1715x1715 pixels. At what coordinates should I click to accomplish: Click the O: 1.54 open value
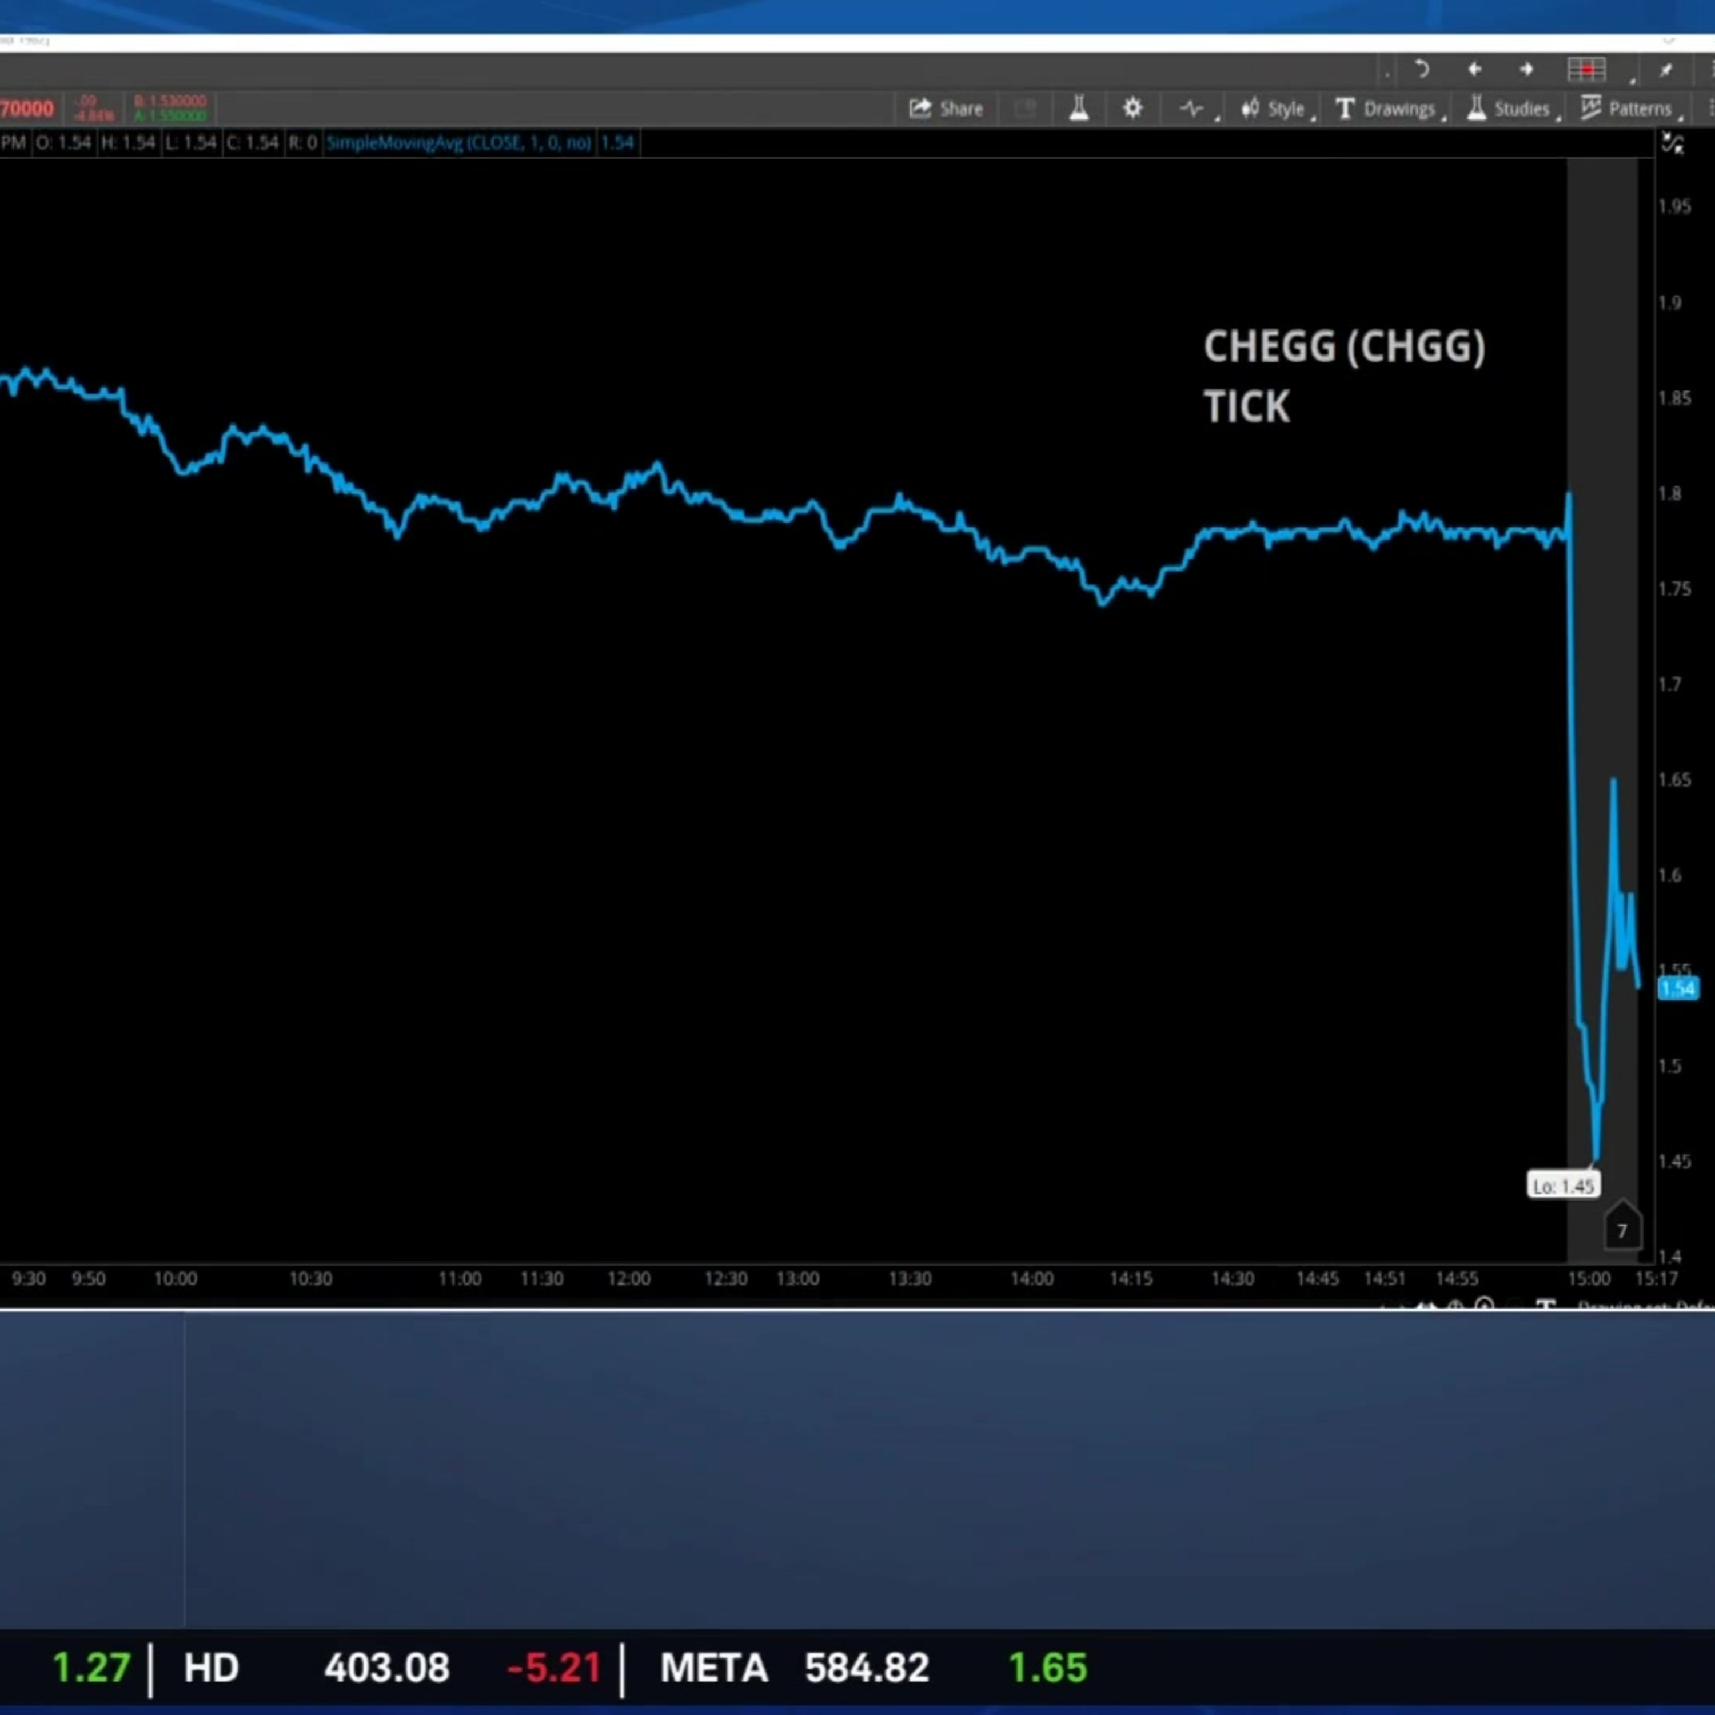63,143
